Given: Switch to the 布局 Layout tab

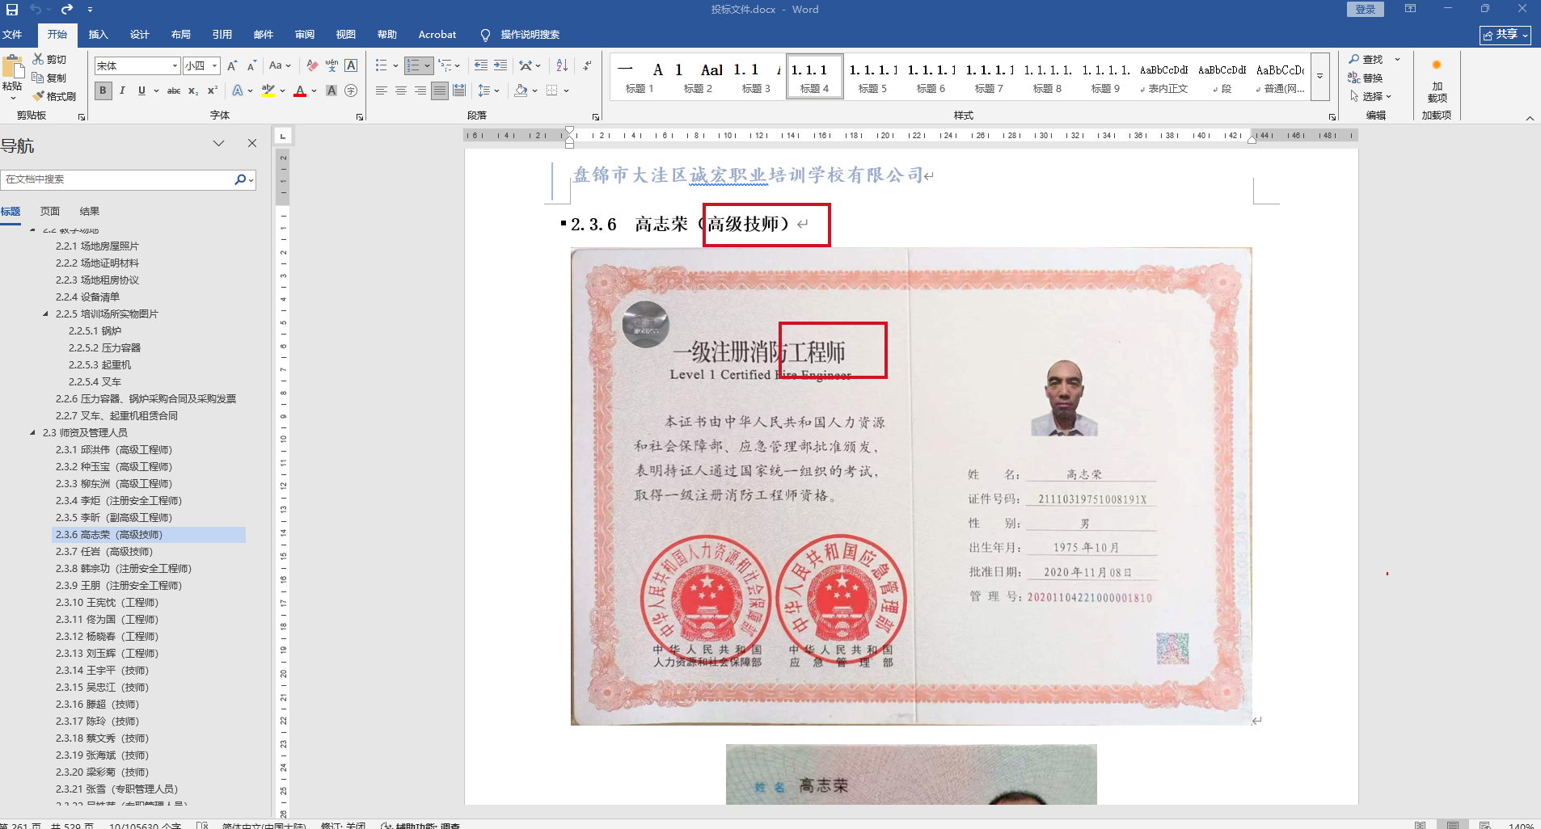Looking at the screenshot, I should point(180,35).
